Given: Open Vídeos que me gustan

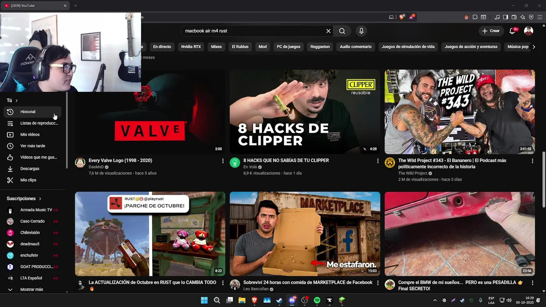Looking at the screenshot, I should [x=32, y=157].
